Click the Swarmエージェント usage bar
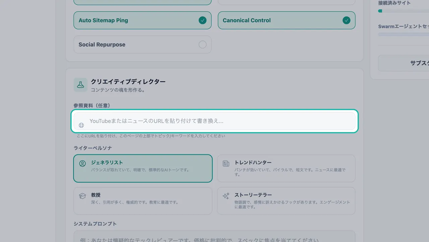The image size is (429, 242). click(404, 34)
